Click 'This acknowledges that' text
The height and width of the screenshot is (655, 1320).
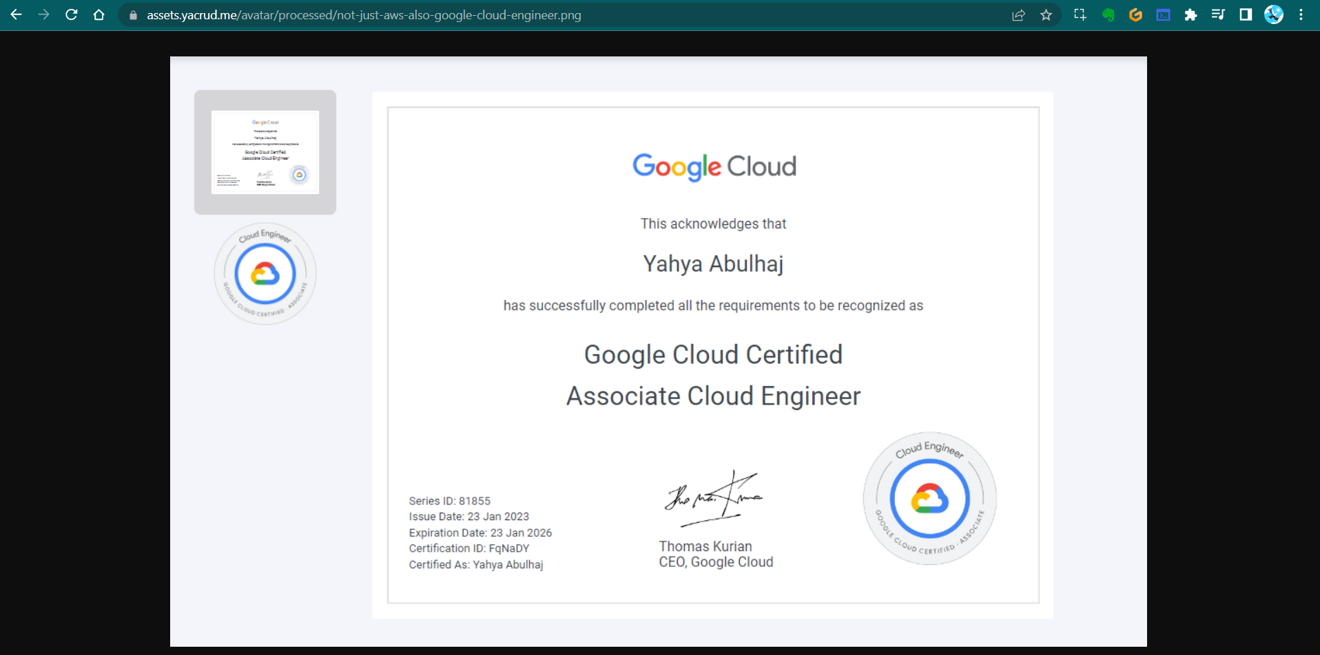[x=713, y=224]
